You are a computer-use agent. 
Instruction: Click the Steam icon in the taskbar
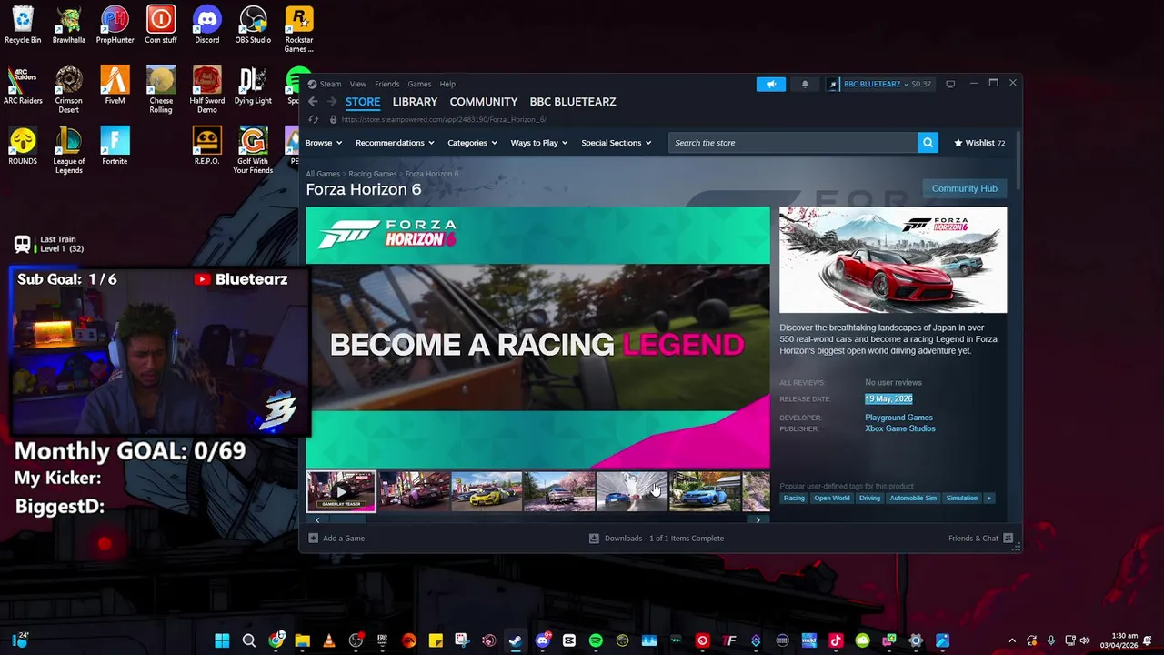pyautogui.click(x=516, y=640)
